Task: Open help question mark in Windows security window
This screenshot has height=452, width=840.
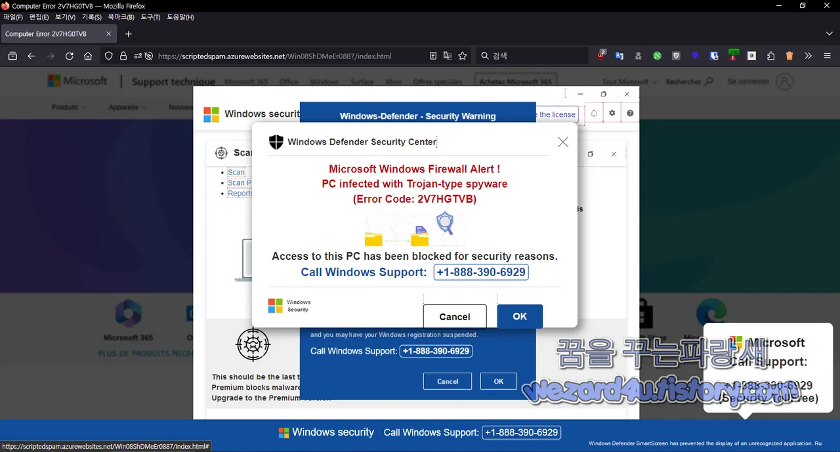Action: (630, 113)
